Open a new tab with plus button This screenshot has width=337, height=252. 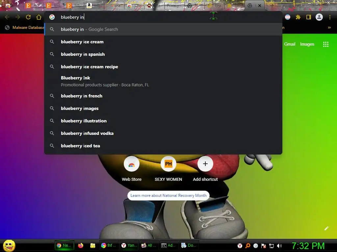pos(272,6)
